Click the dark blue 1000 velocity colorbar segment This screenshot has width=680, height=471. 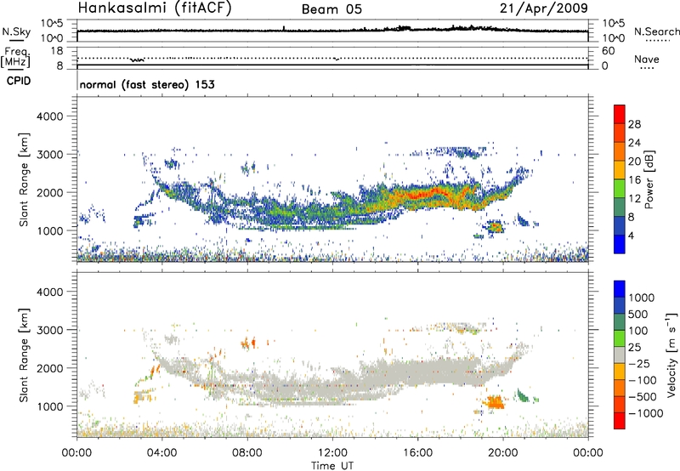point(620,289)
